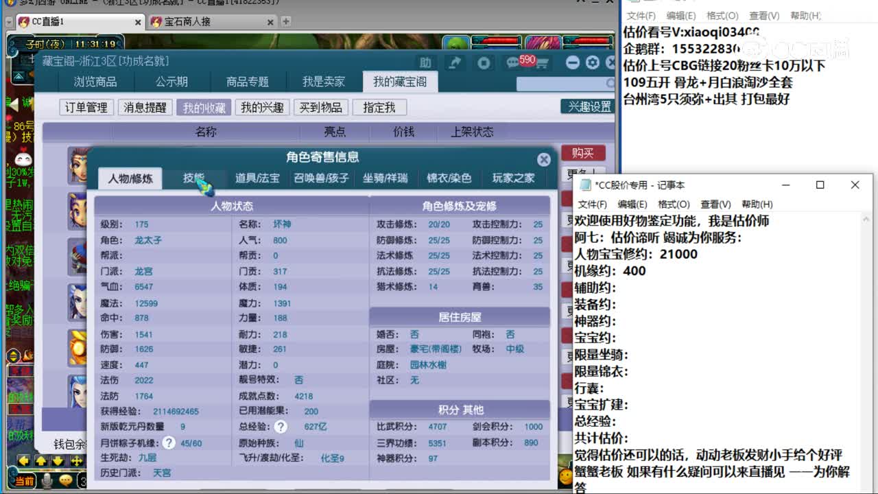
Task: Click the four-direction move icon in game controls
Action: [76, 461]
